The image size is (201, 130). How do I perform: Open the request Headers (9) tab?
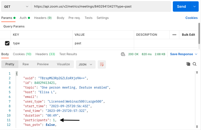tap(43, 18)
